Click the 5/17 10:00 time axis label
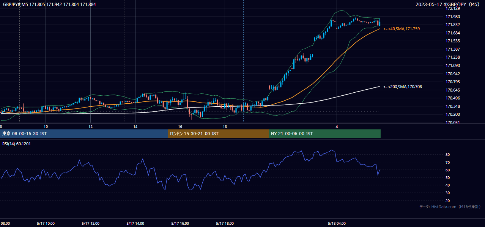 click(x=46, y=223)
